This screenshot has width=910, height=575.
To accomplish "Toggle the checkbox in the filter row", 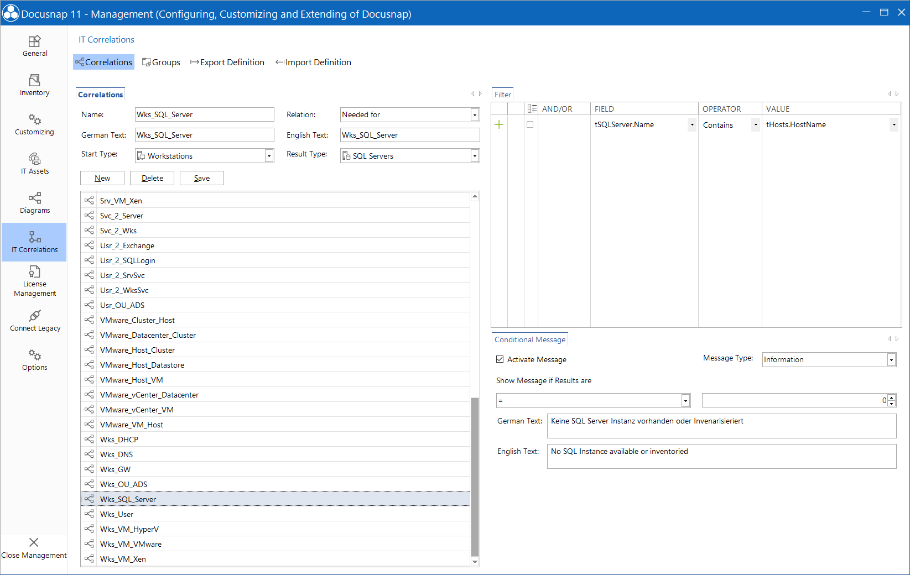I will point(529,124).
